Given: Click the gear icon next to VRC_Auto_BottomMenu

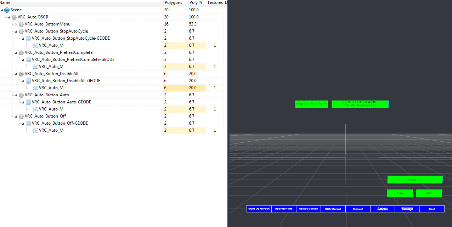Looking at the screenshot, I should (x=21, y=24).
